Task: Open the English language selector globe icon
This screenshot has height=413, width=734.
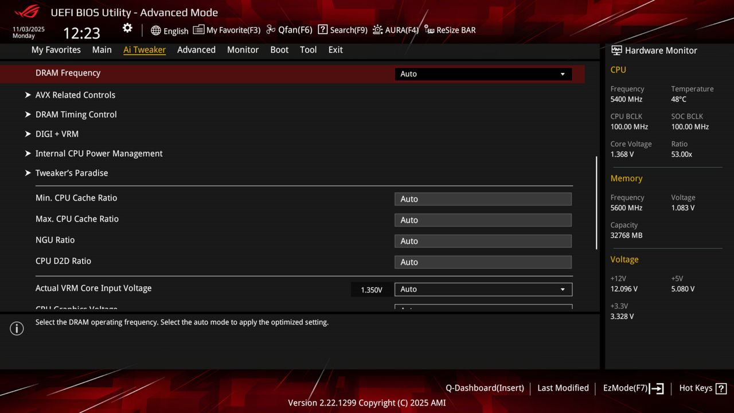Action: pos(155,30)
